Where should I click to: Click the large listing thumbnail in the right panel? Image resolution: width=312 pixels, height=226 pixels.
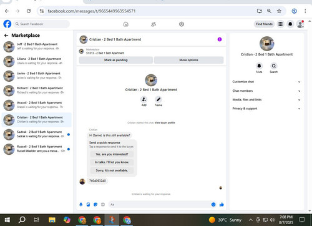click(266, 44)
